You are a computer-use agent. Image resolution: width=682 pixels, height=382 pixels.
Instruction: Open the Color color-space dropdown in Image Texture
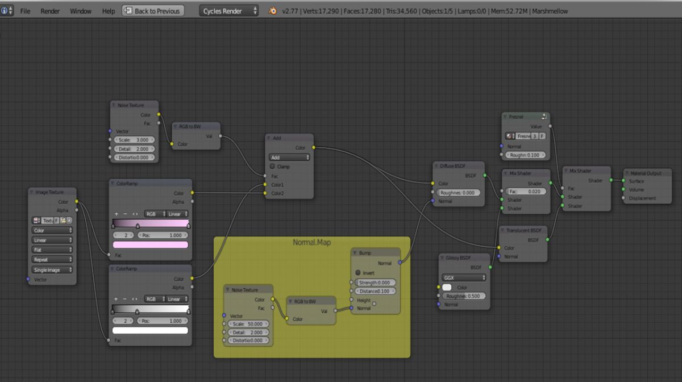[x=52, y=230]
